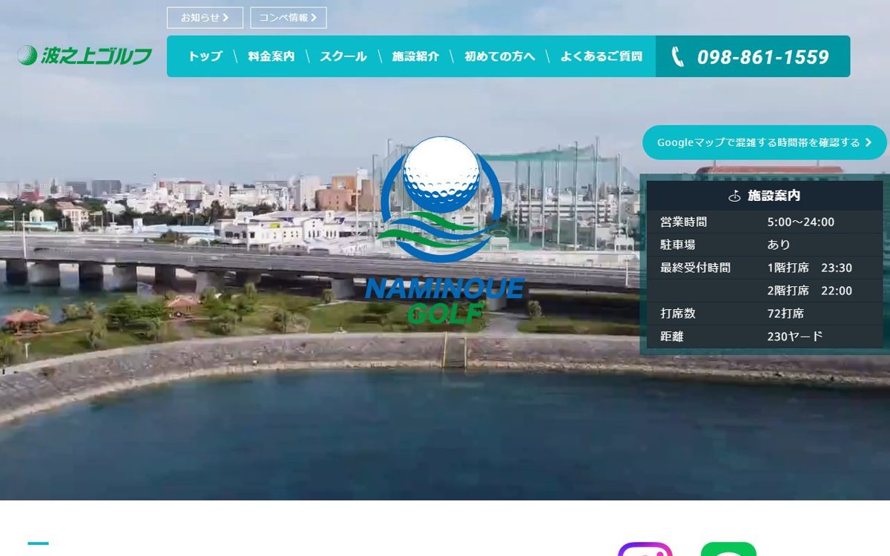Select the 初めての方へ menu item
The image size is (890, 556).
[499, 56]
